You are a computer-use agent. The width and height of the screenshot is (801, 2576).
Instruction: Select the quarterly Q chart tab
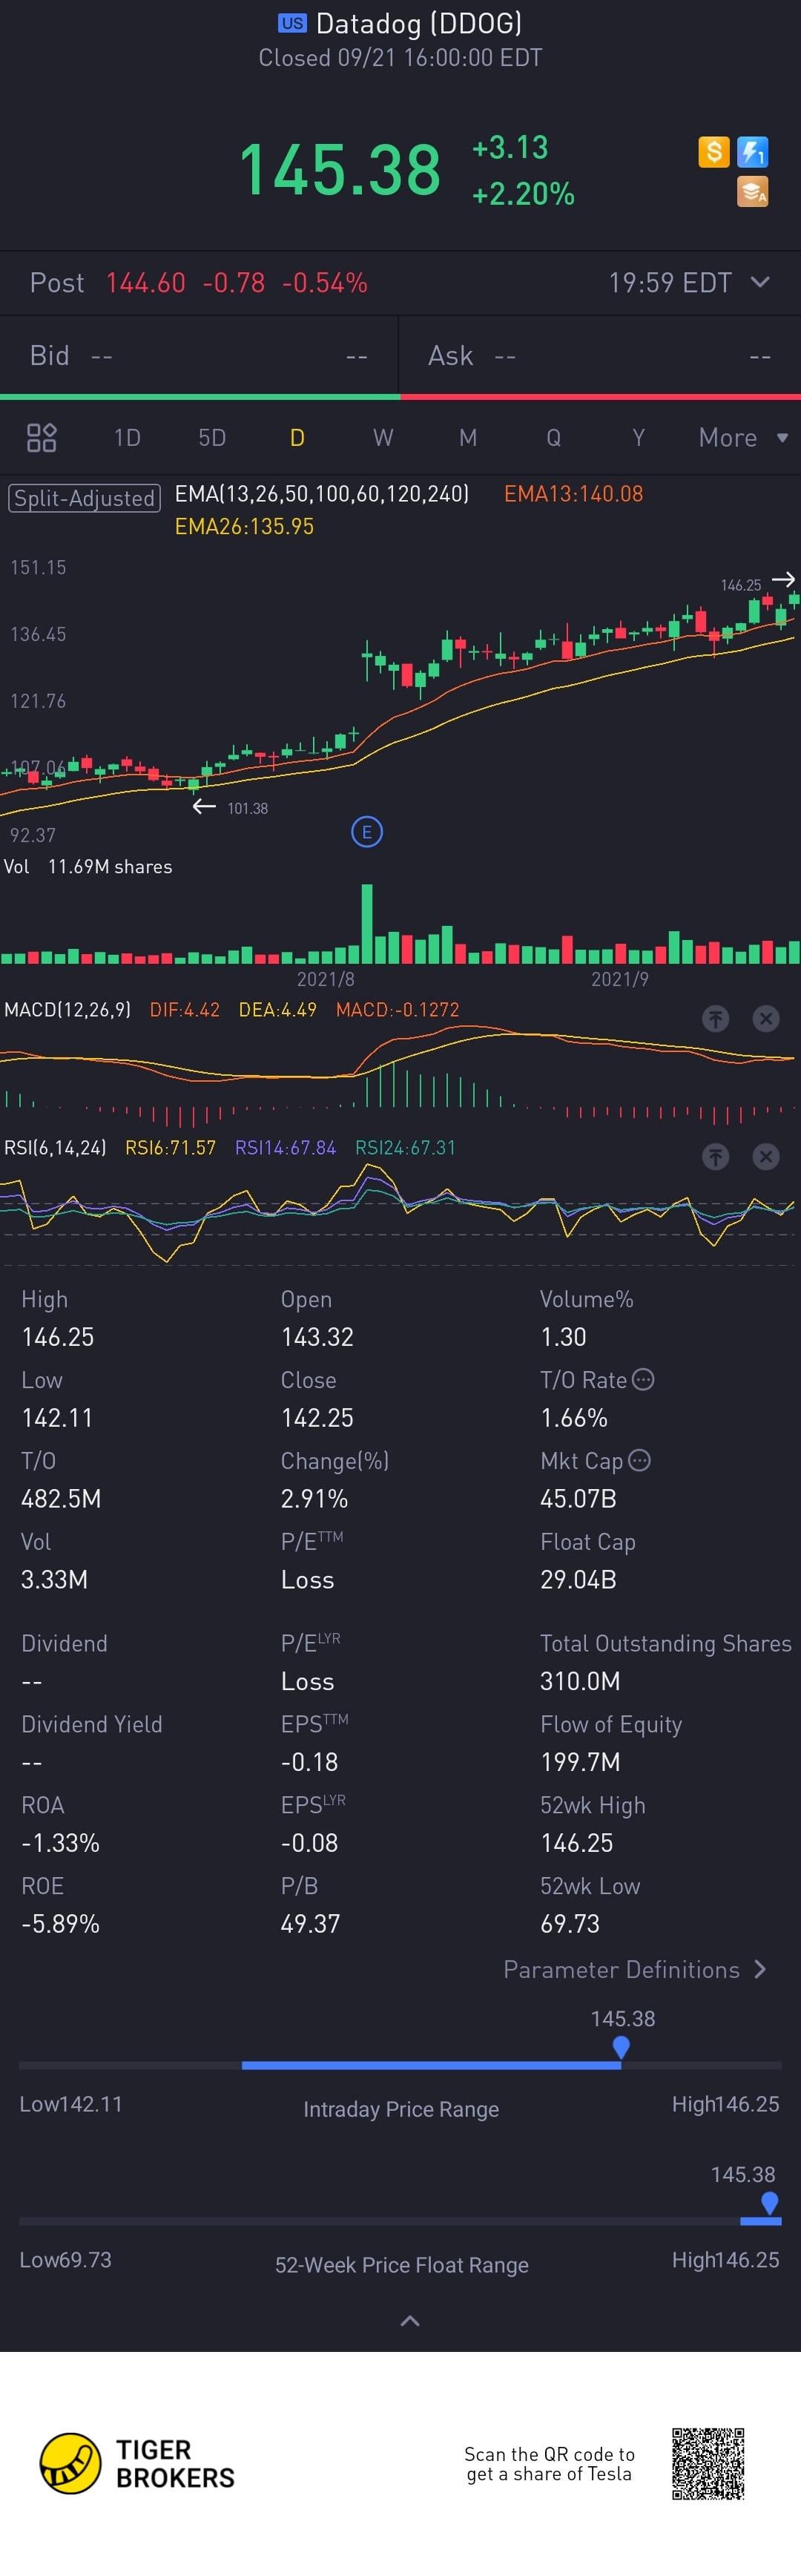[x=553, y=438]
